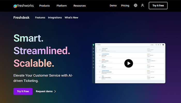Click the What's New link

point(71,18)
